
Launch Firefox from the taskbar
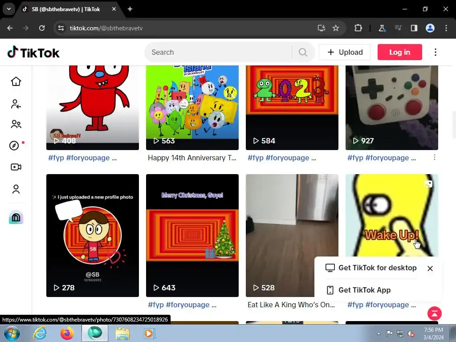click(x=67, y=333)
